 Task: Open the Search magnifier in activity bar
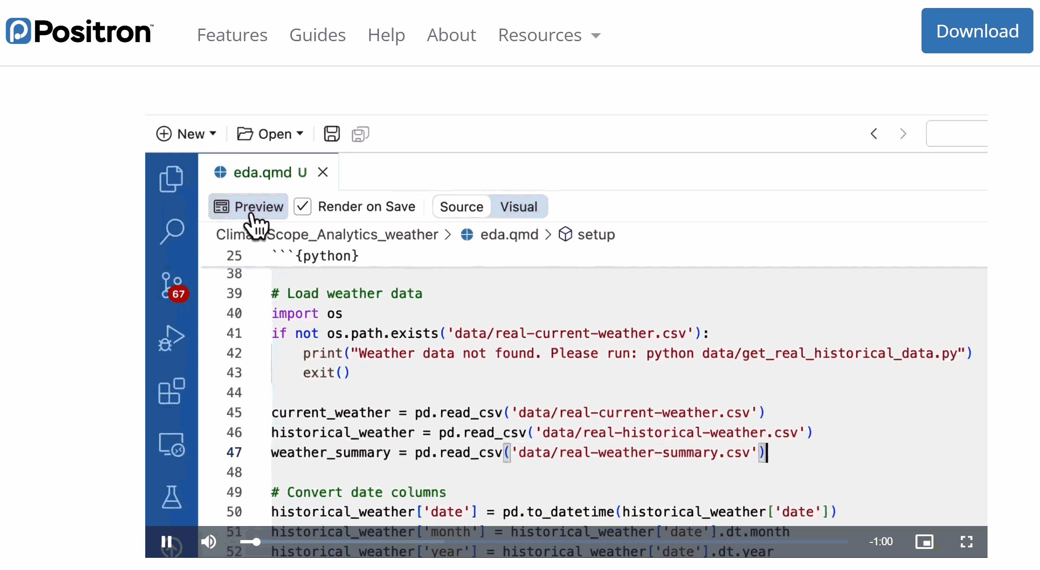pyautogui.click(x=171, y=231)
